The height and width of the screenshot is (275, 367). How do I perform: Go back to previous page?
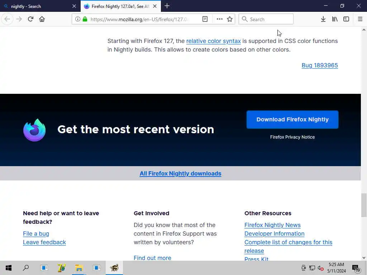(x=7, y=19)
